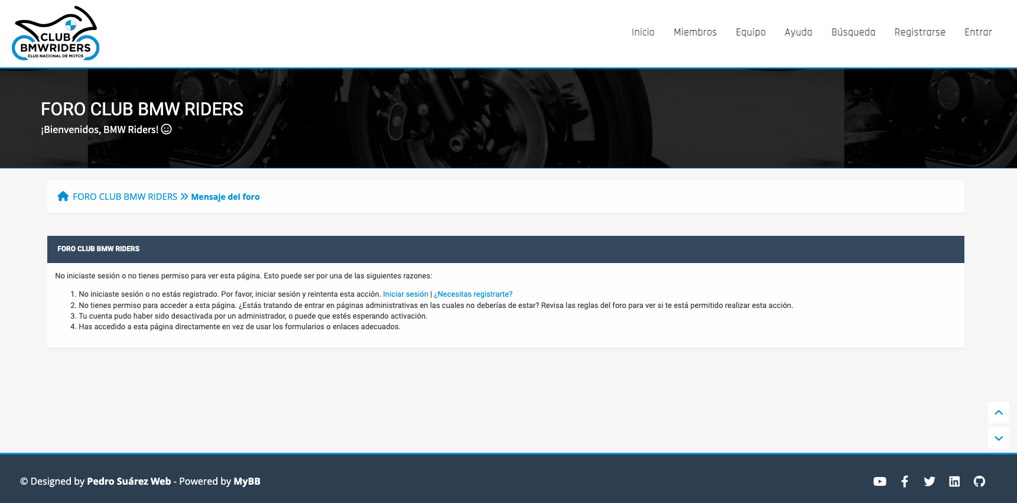The height and width of the screenshot is (503, 1017).
Task: Click the line starting 'Has accedido a esta página'
Action: [x=239, y=327]
